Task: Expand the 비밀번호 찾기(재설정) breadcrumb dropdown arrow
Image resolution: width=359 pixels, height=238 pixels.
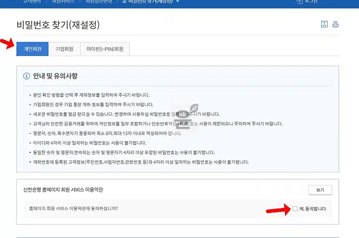Action: pyautogui.click(x=178, y=1)
